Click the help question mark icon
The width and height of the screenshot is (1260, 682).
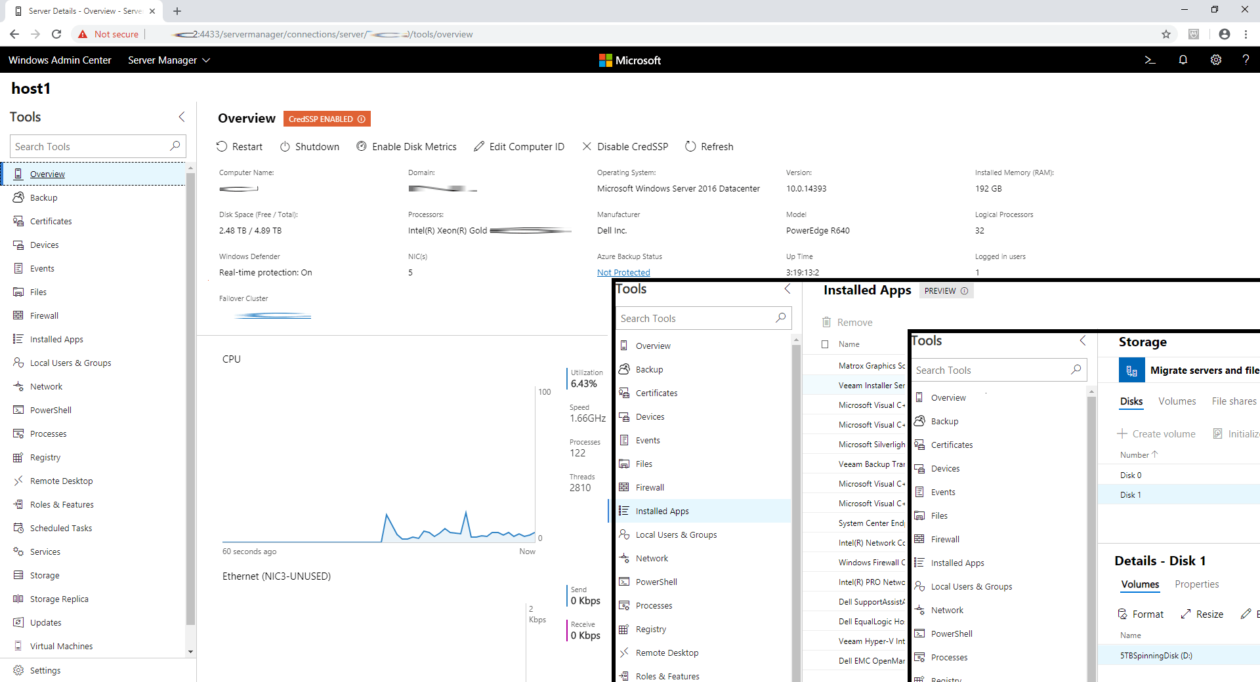point(1245,60)
